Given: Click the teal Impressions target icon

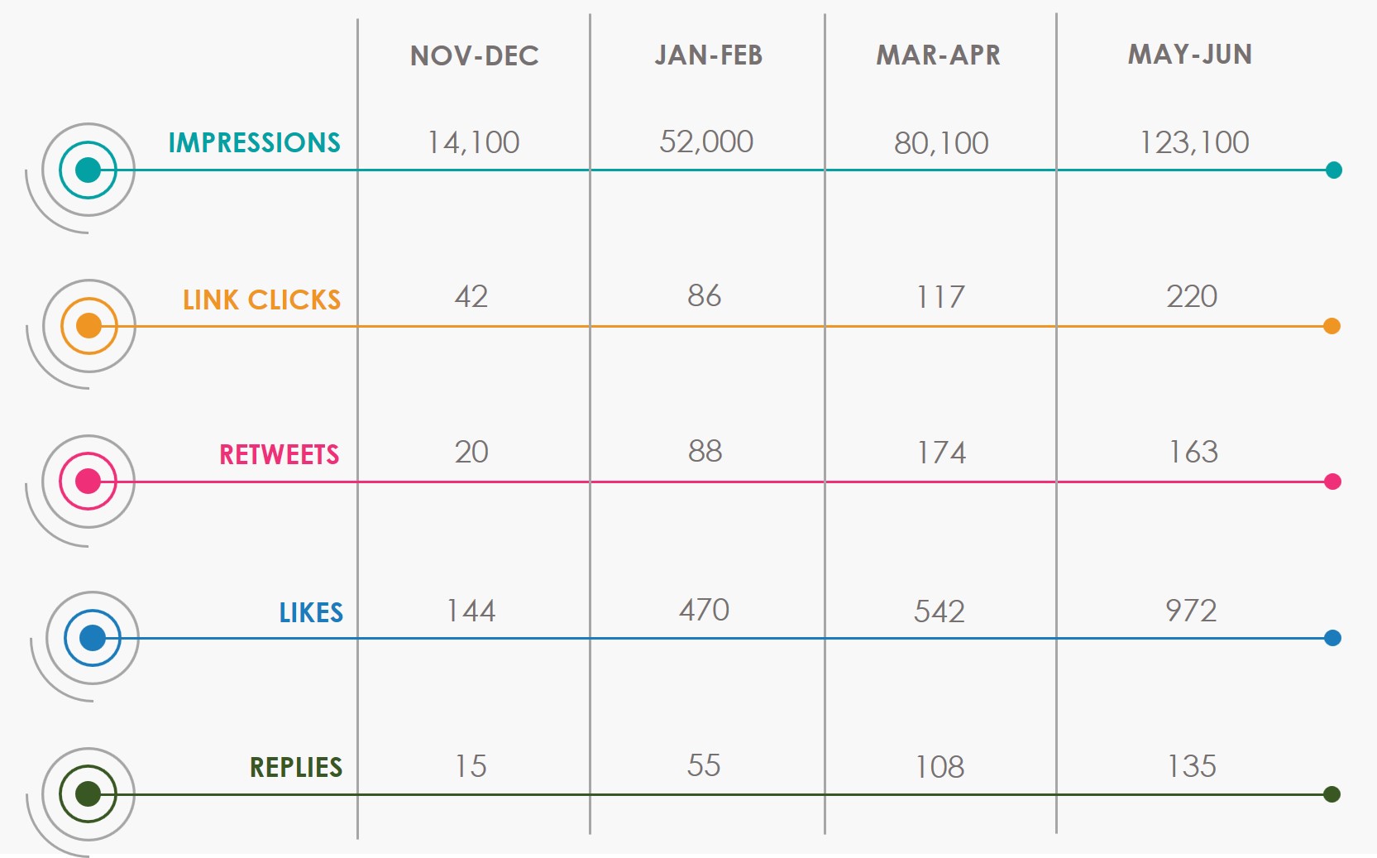Looking at the screenshot, I should (x=88, y=170).
